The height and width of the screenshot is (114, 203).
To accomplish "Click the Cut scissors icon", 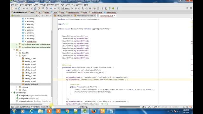I will coord(32,9).
